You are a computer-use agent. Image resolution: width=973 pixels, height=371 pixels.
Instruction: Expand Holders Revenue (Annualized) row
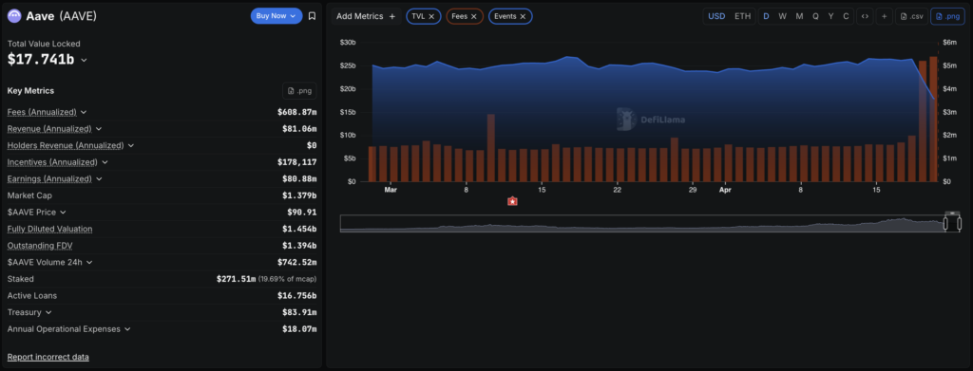pos(131,145)
